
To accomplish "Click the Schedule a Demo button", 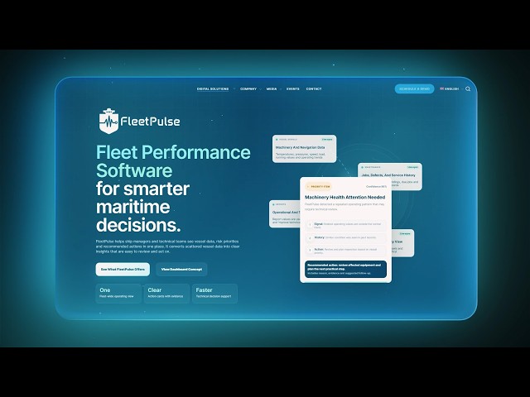I will (414, 88).
